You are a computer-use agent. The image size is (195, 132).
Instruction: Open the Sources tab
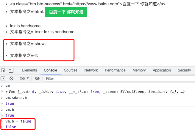tap(71, 70)
